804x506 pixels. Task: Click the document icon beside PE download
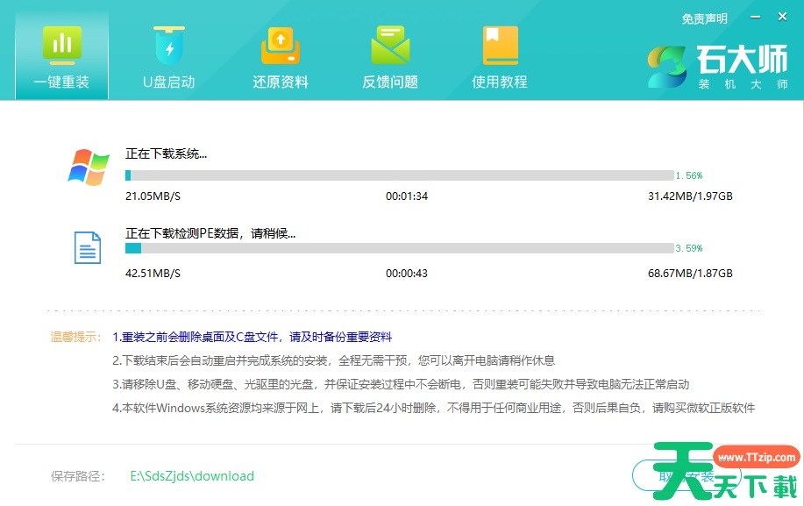coord(88,248)
